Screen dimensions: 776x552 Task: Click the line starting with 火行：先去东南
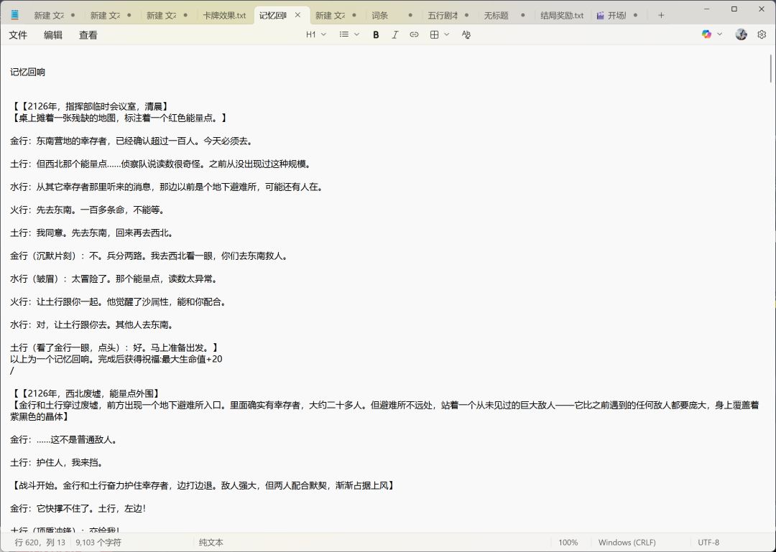(87, 210)
